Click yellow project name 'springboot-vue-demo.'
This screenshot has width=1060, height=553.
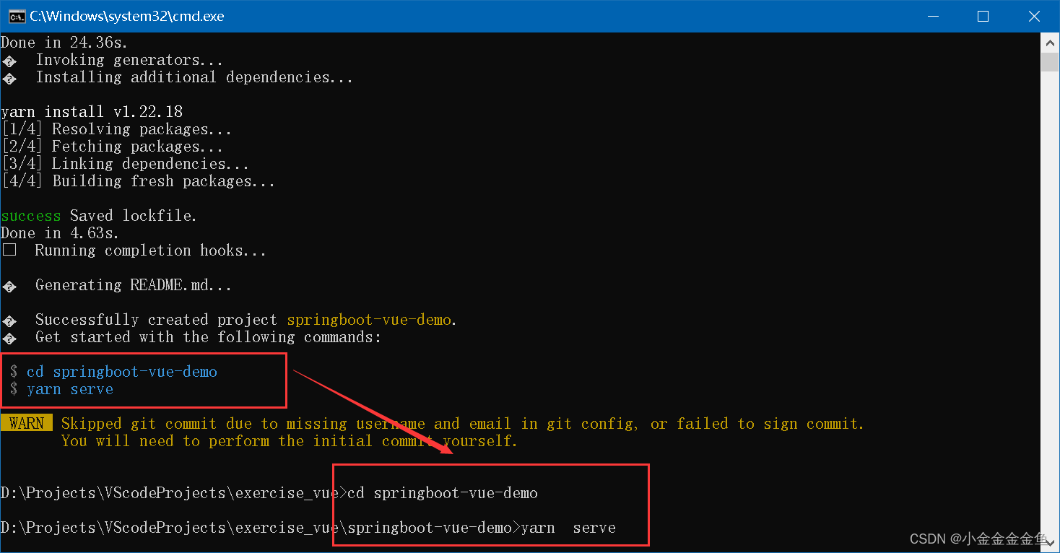[373, 320]
